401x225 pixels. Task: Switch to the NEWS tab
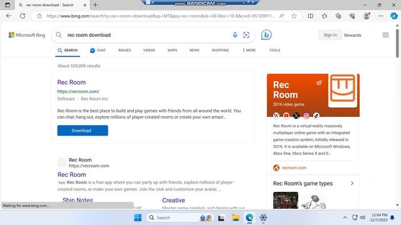[194, 50]
